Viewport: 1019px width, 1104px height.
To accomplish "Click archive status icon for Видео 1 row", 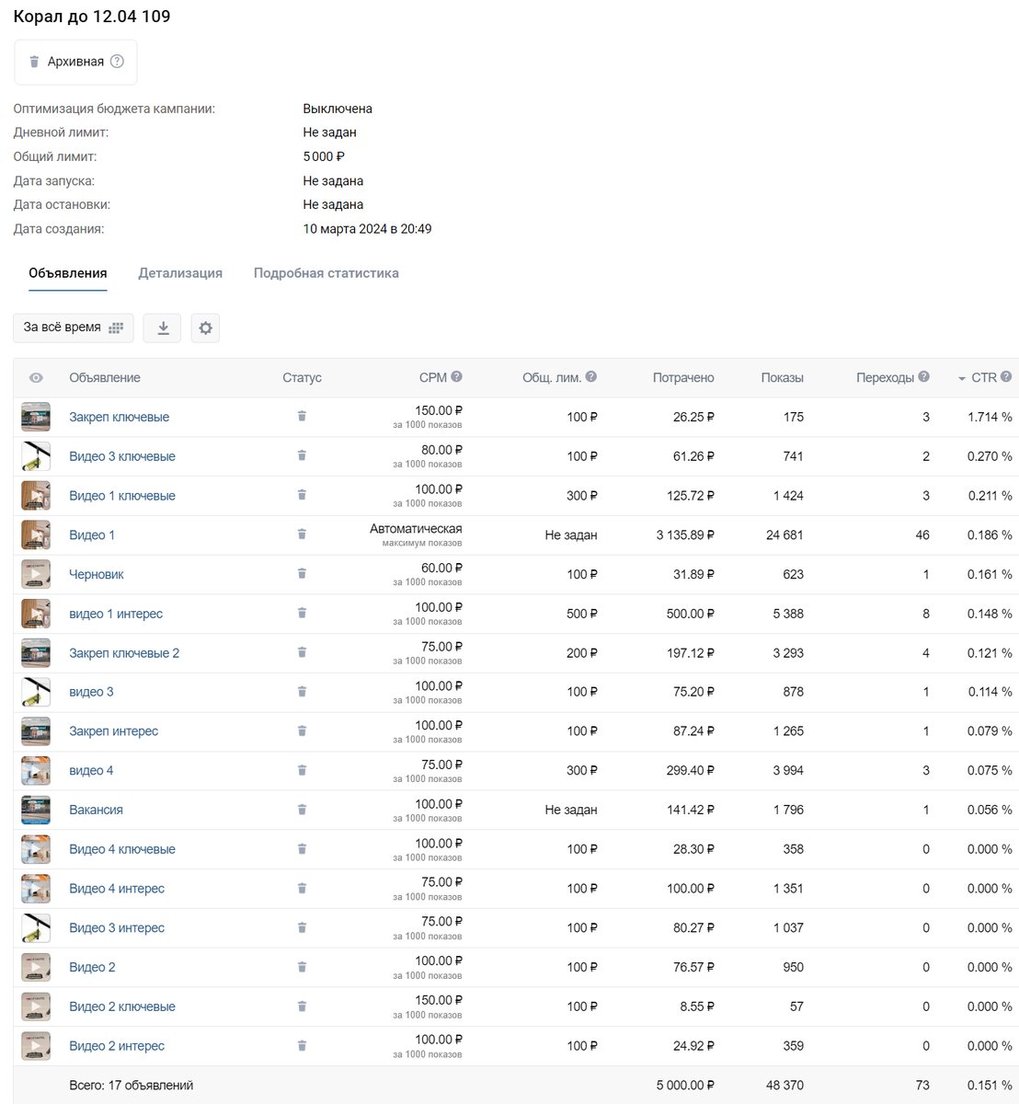I will pos(302,535).
